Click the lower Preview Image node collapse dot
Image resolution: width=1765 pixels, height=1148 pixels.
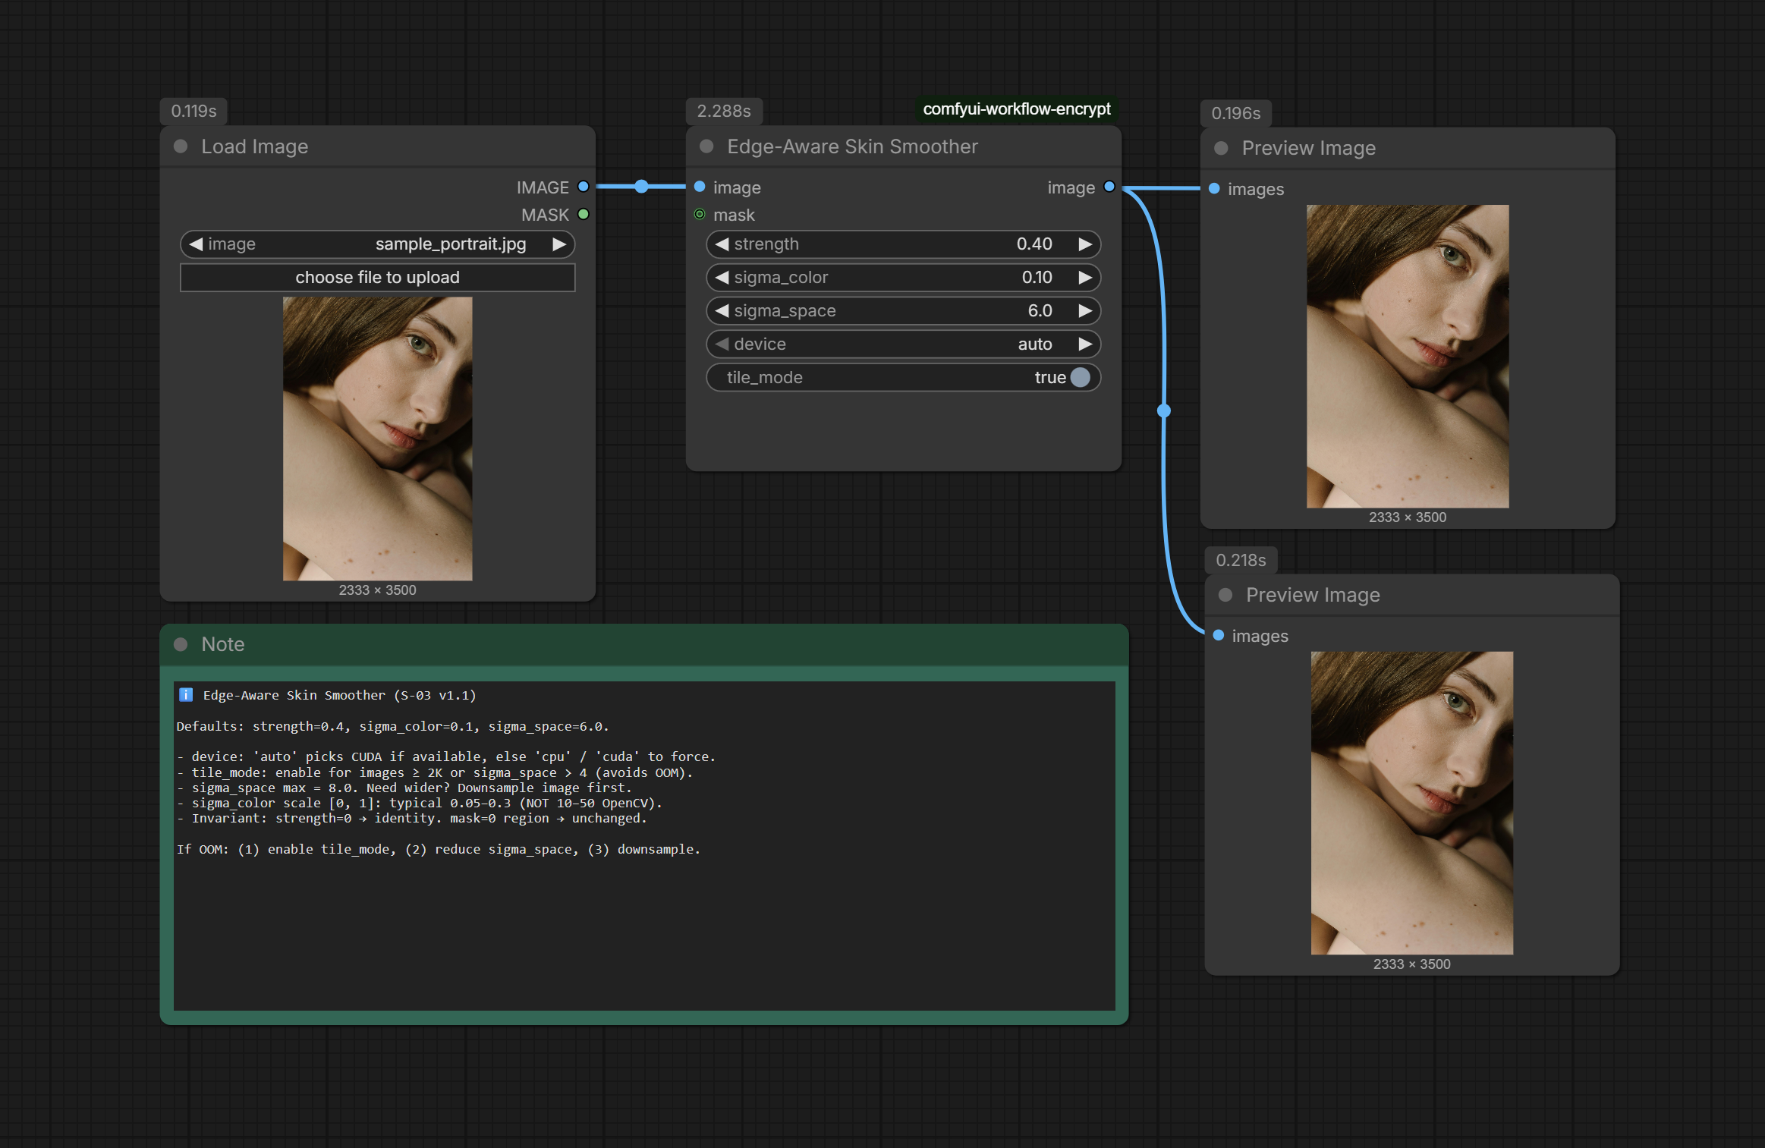tap(1225, 595)
